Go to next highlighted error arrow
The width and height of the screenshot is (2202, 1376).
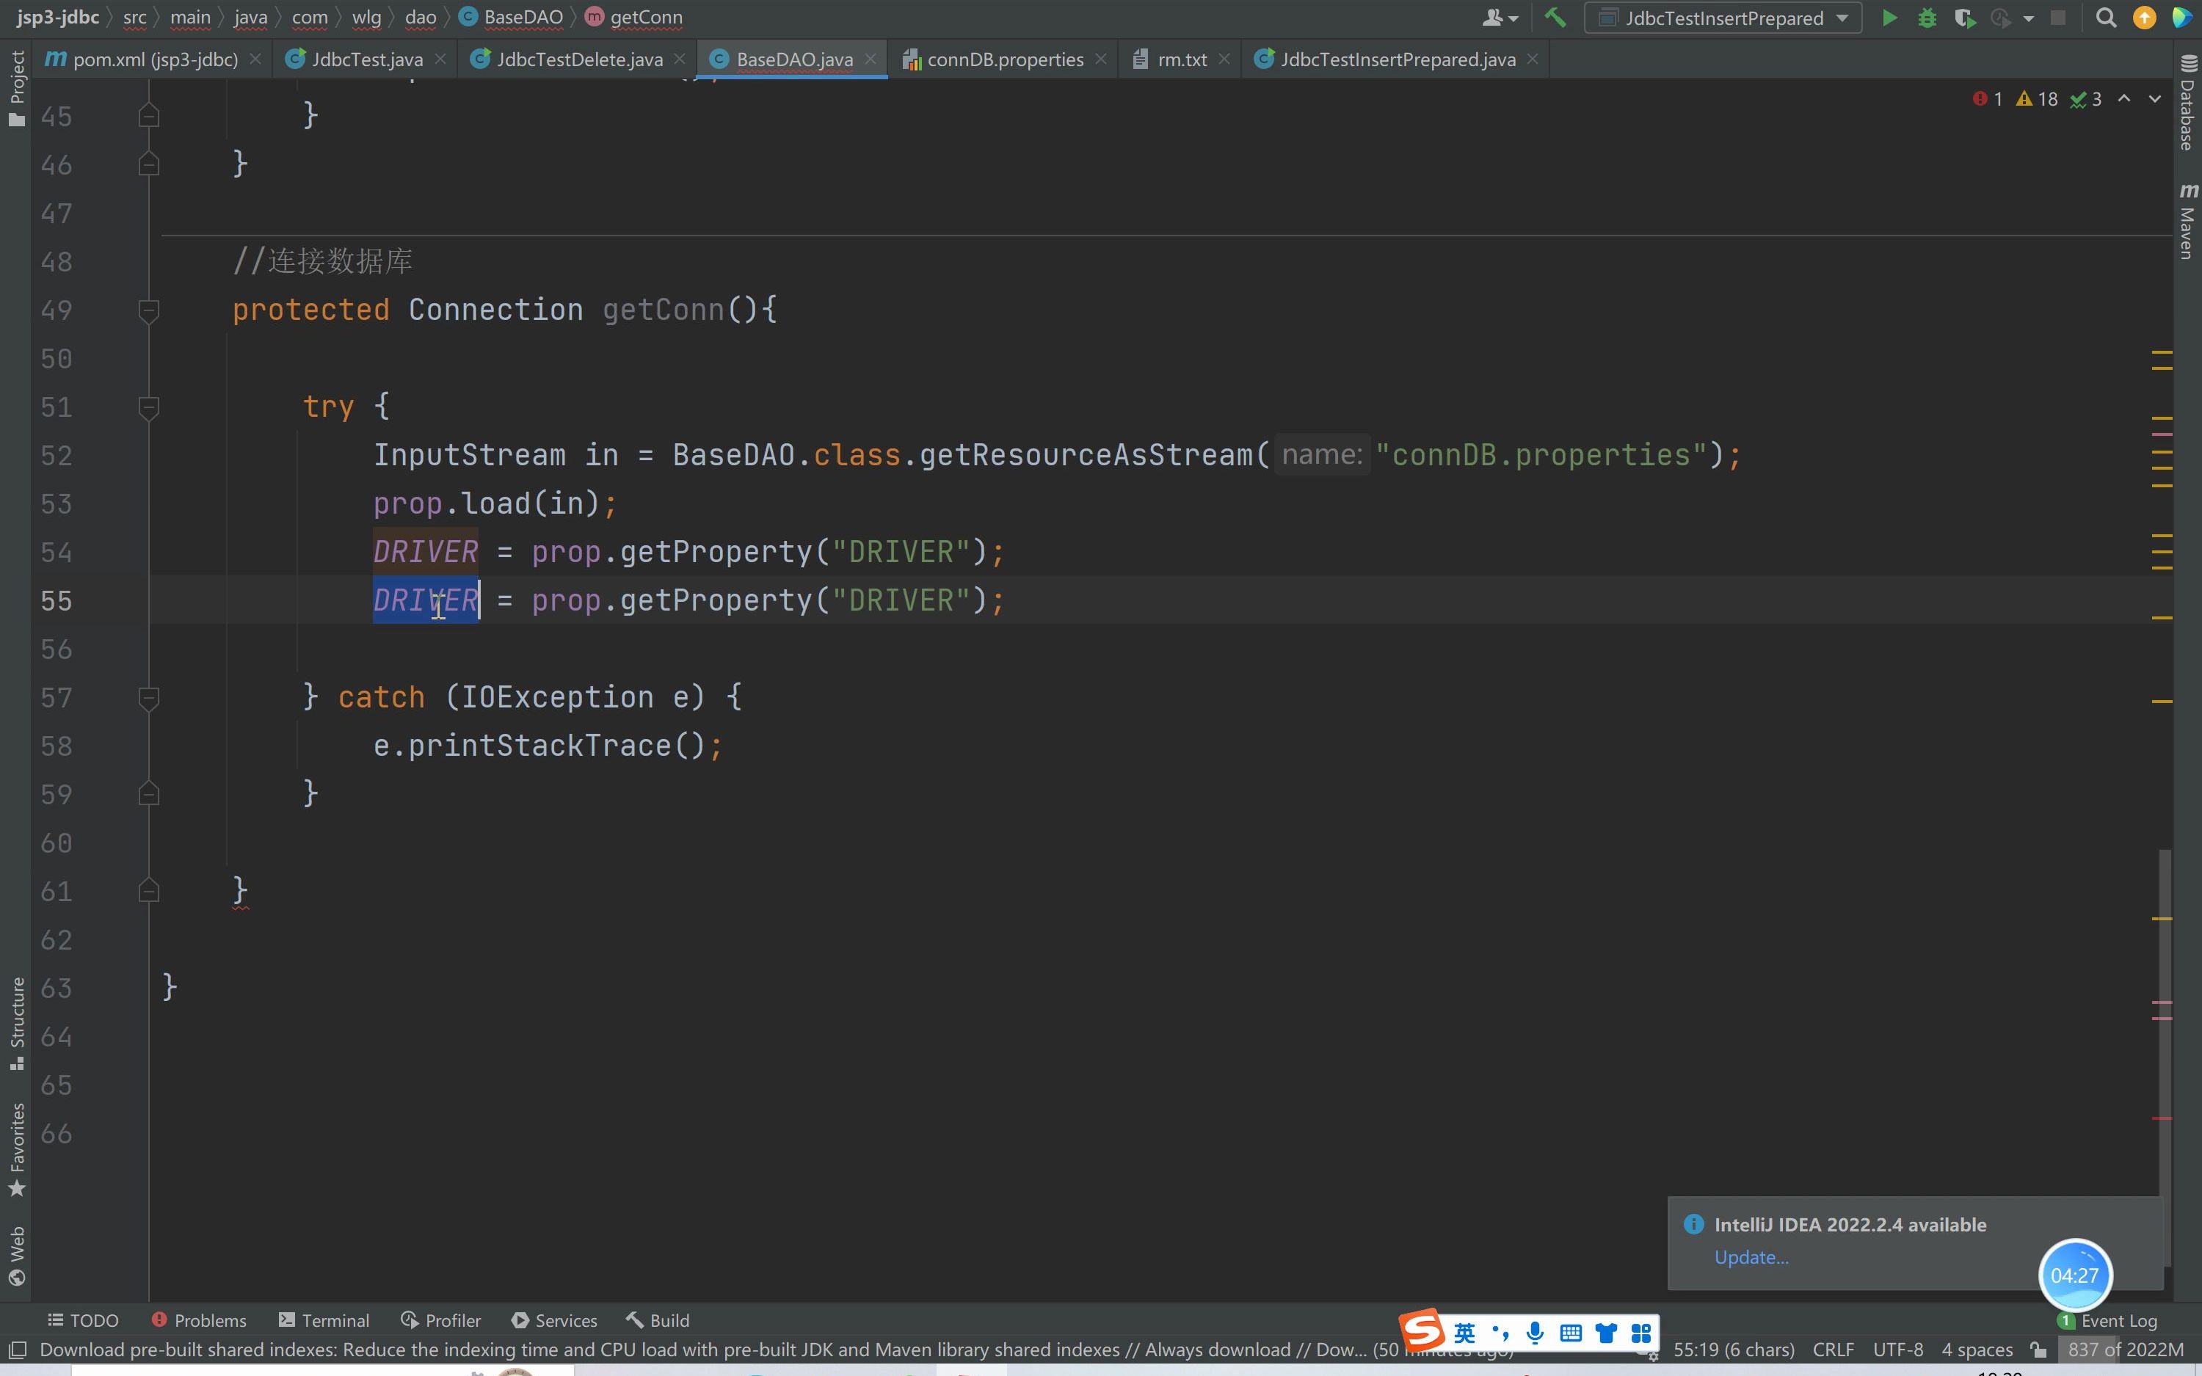(x=2154, y=99)
